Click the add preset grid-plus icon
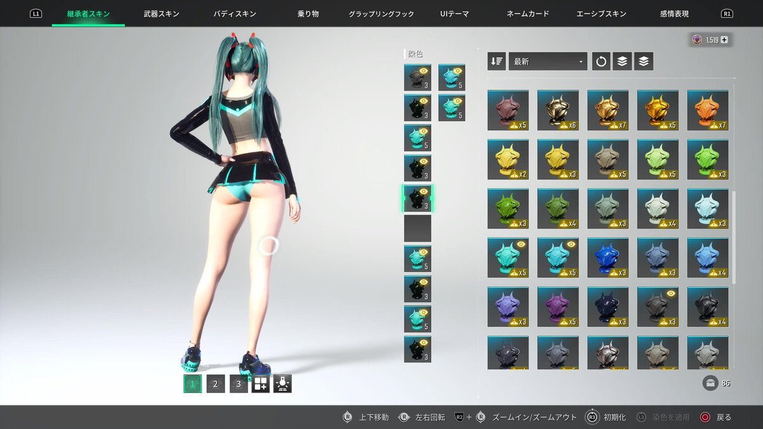This screenshot has width=763, height=429. (261, 384)
